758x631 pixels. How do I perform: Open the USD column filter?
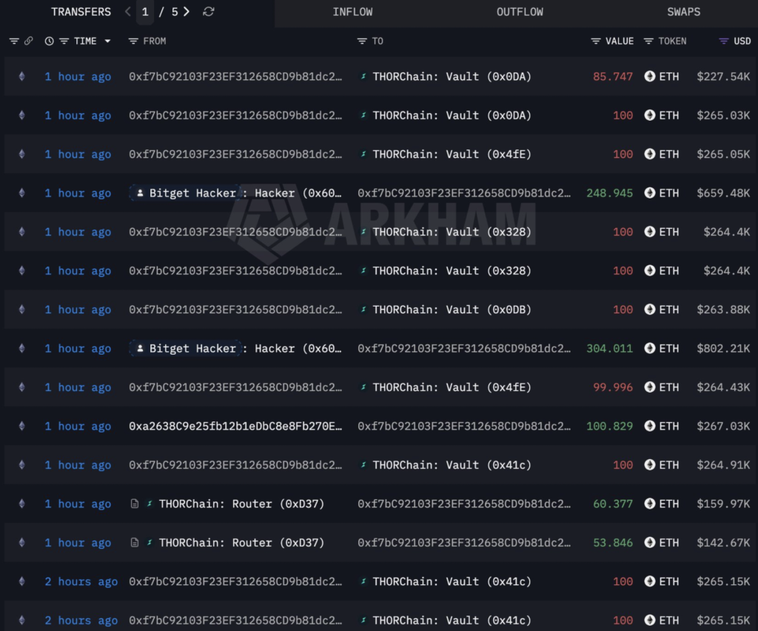coord(724,41)
